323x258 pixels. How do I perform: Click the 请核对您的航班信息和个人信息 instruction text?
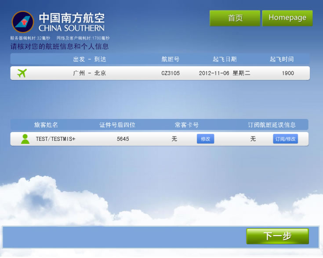[59, 47]
